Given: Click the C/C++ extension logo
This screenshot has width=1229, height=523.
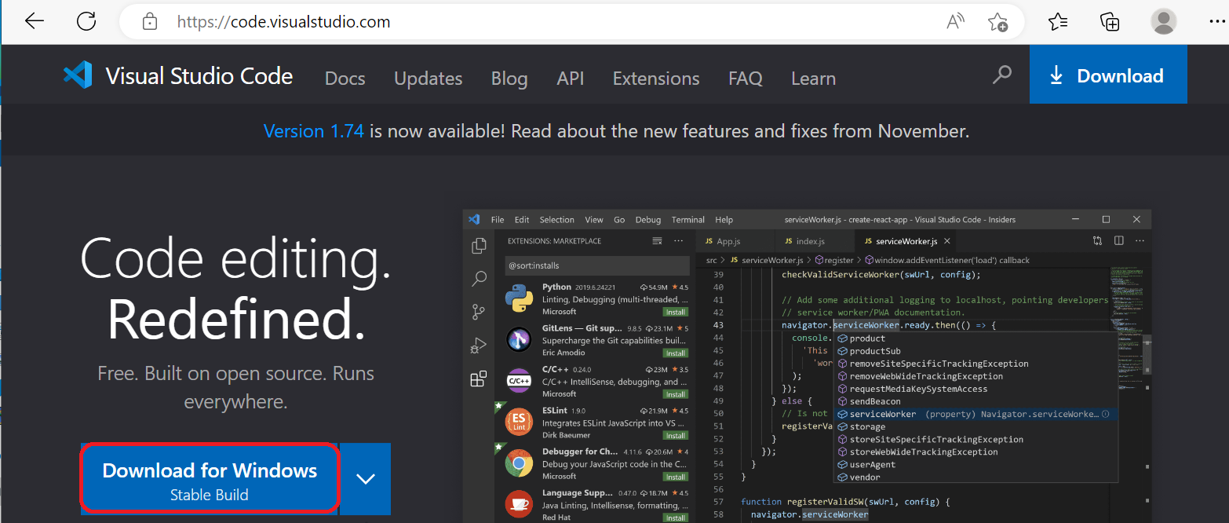Looking at the screenshot, I should tap(520, 382).
